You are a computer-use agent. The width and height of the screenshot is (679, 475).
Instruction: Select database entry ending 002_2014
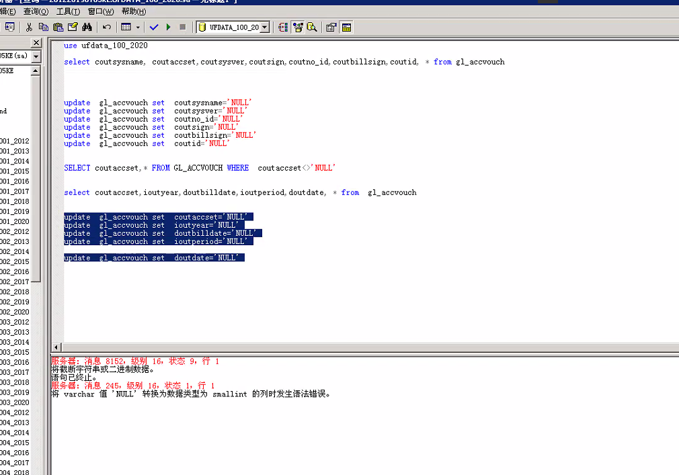(15, 252)
